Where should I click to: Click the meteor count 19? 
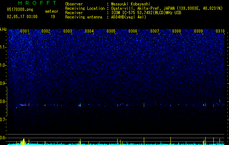(53, 17)
